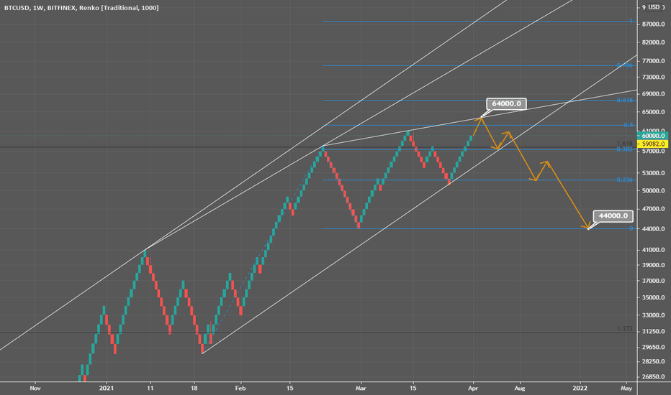This screenshot has height=395, width=671.
Task: Click the 41000.0 price axis label
Action: coord(654,250)
